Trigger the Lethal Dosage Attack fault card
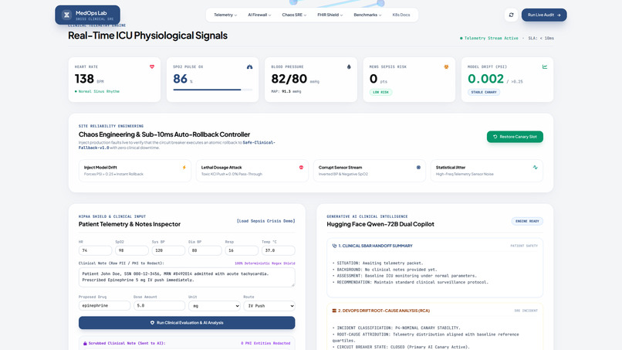 [252, 171]
